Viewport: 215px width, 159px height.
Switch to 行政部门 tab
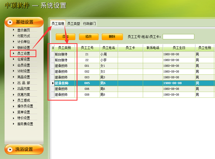point(89,24)
